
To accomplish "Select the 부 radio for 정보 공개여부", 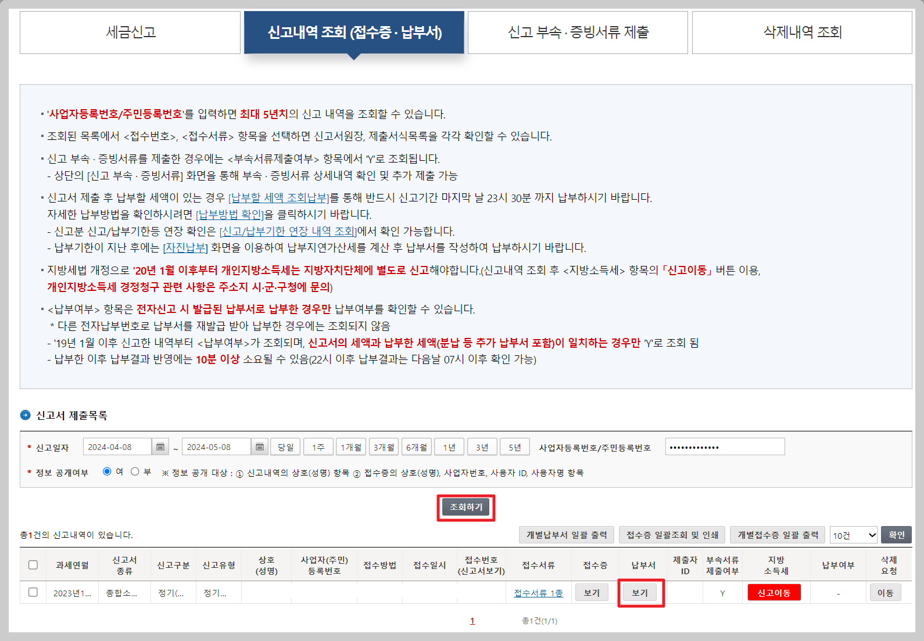I will coord(135,471).
